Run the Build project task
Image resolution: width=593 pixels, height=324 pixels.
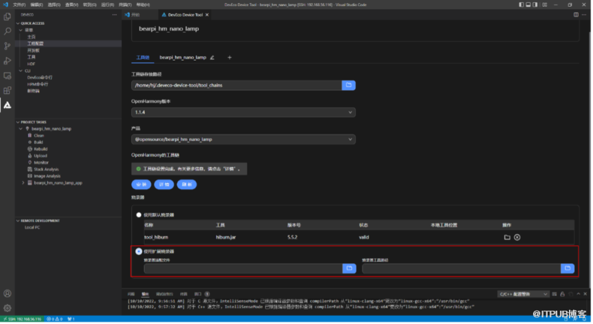click(39, 143)
